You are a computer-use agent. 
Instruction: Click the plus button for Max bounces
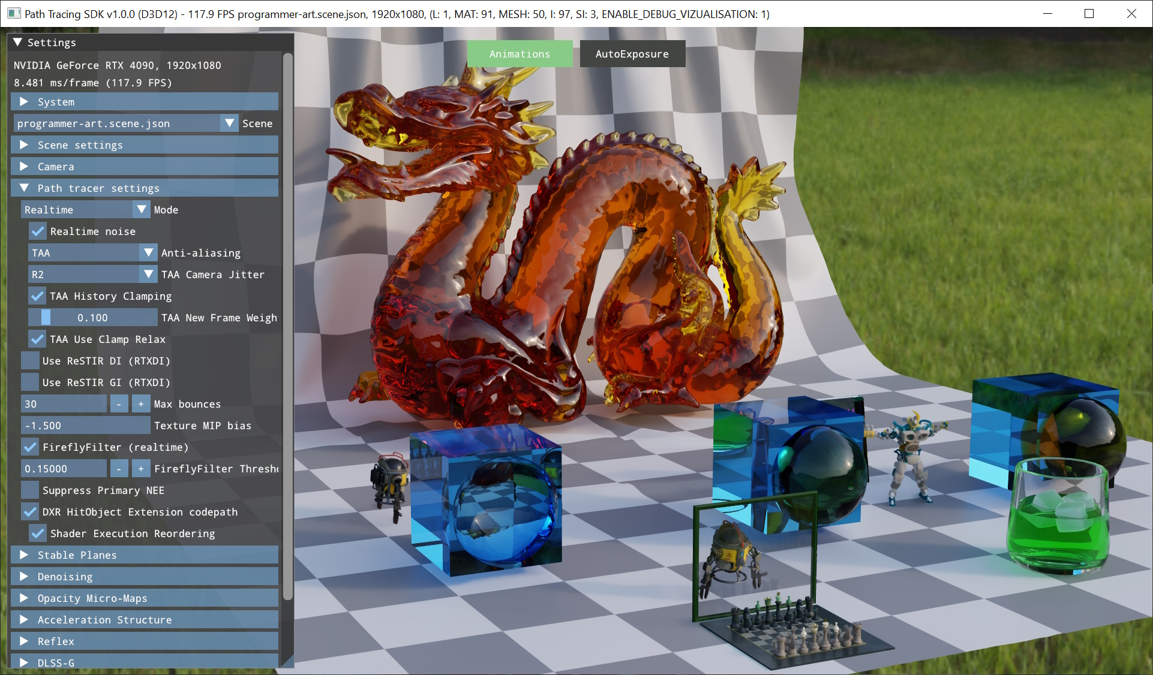pos(141,404)
